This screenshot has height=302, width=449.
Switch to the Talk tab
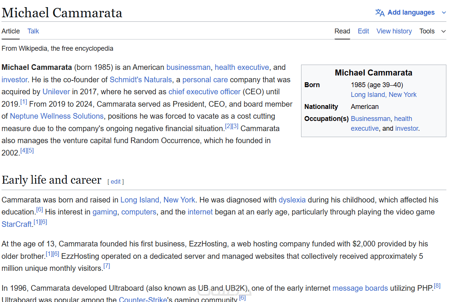coord(33,31)
